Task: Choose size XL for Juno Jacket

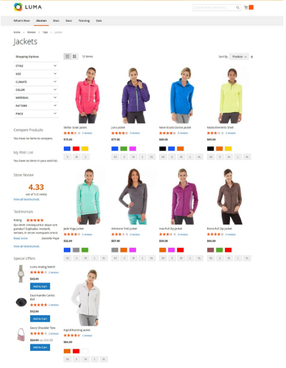Action: pyautogui.click(x=152, y=157)
